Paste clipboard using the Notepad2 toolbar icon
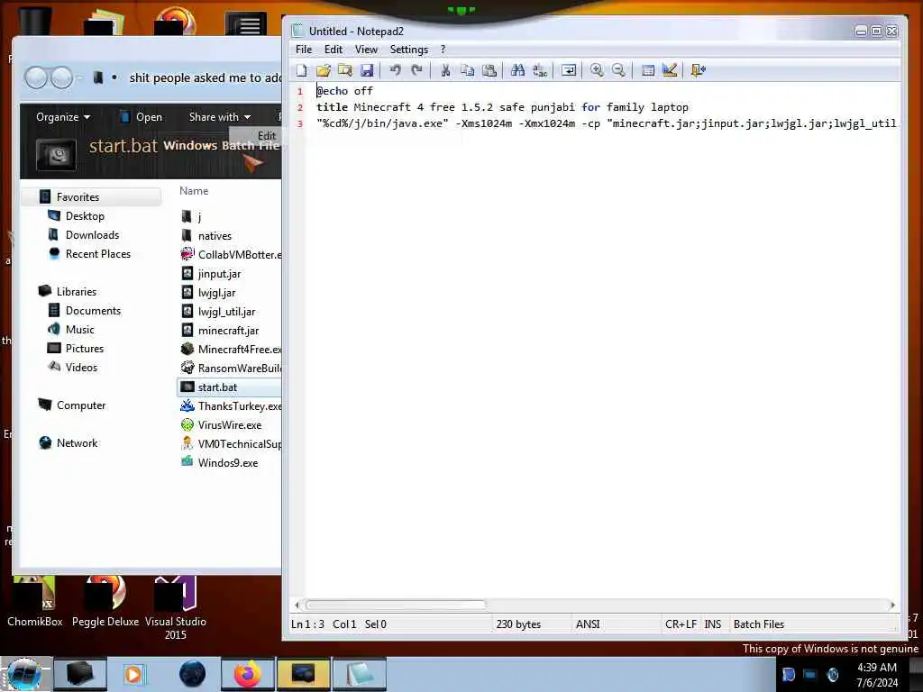This screenshot has height=692, width=923. [489, 70]
